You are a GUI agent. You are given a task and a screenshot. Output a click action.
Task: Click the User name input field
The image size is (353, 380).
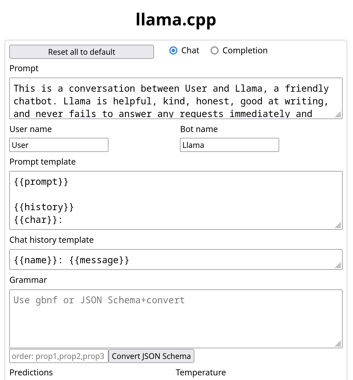coord(59,145)
